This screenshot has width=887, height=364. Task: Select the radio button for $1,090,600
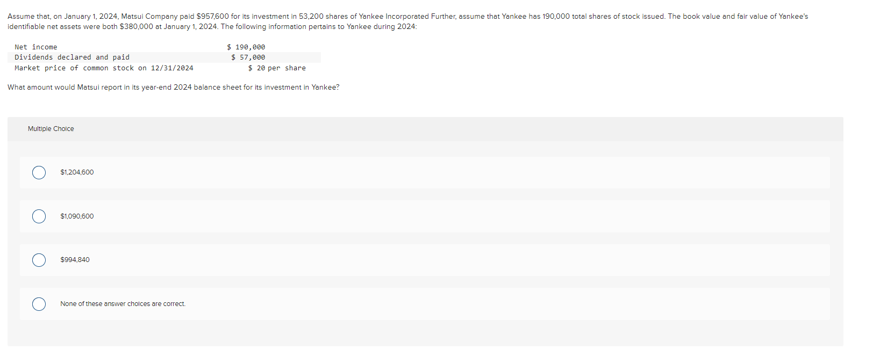tap(38, 216)
